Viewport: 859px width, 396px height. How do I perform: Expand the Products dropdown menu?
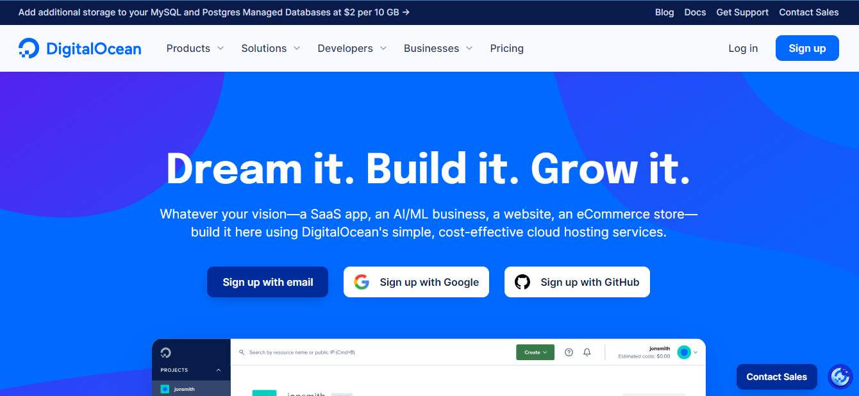coord(195,49)
